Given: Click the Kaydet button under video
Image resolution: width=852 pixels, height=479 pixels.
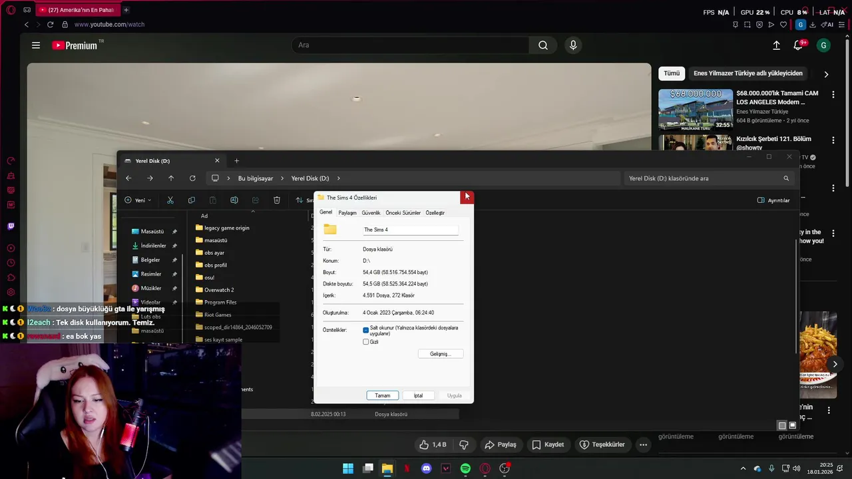Looking at the screenshot, I should pyautogui.click(x=548, y=444).
